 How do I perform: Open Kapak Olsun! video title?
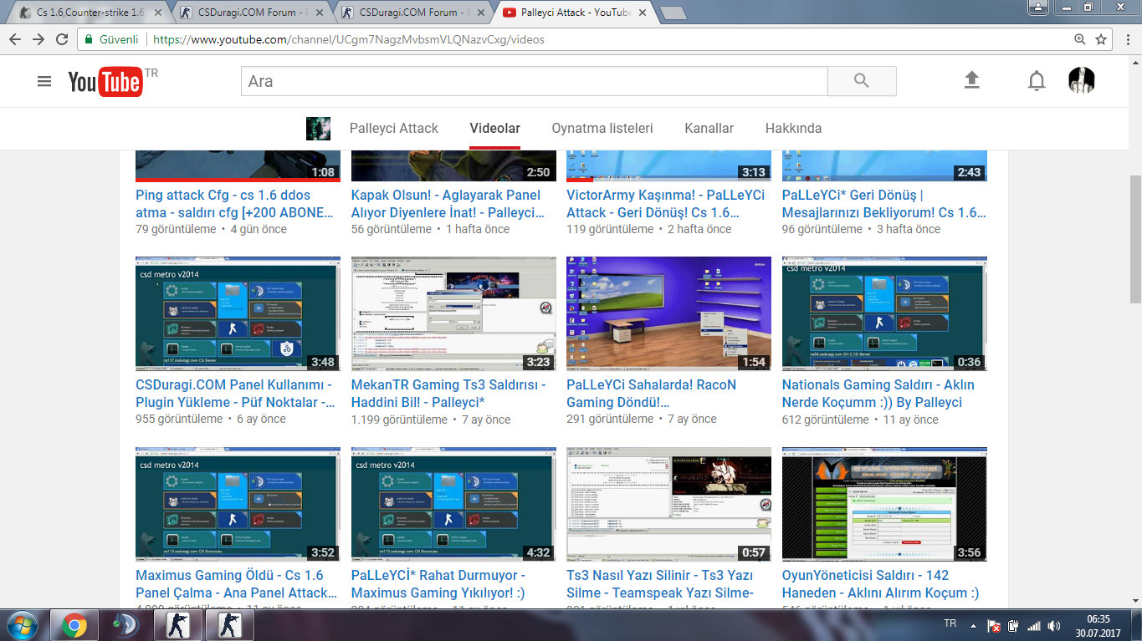tap(447, 204)
